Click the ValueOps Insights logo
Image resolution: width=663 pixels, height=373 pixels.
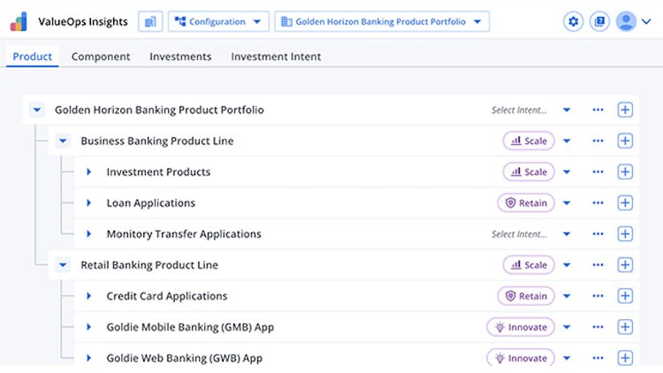click(x=19, y=21)
